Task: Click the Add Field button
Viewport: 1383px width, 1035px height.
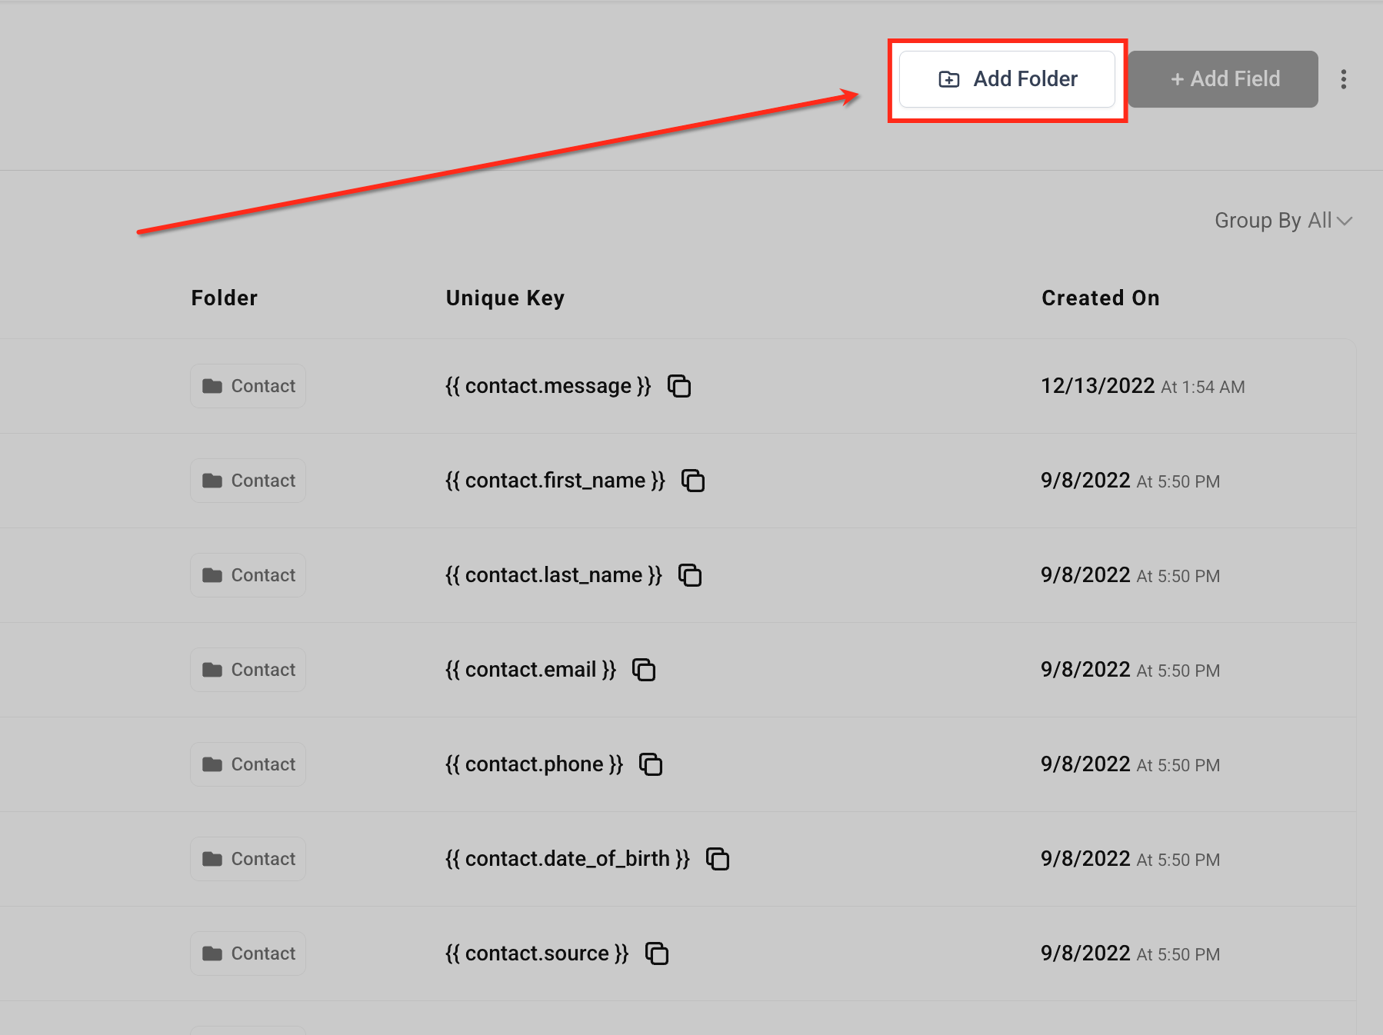Action: (x=1224, y=79)
